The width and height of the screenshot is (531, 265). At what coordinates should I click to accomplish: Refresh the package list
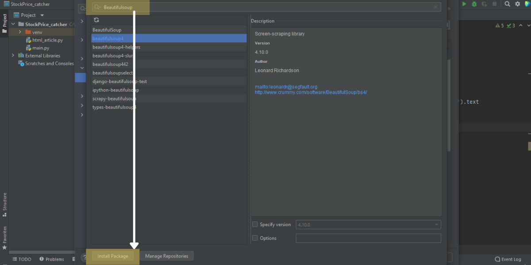coord(96,19)
